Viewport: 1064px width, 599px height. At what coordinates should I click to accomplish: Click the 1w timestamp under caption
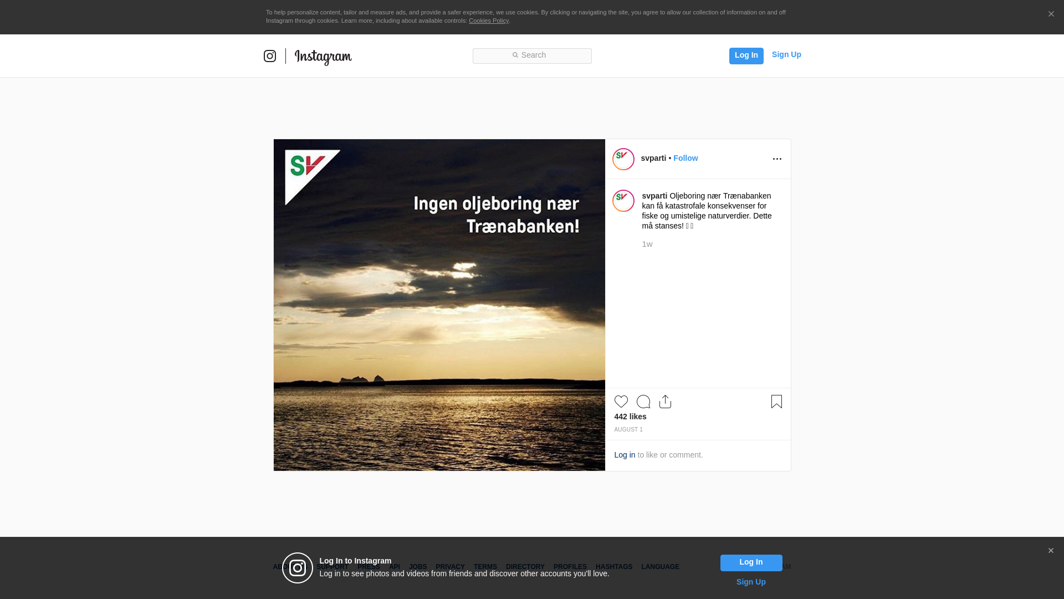coord(647,244)
